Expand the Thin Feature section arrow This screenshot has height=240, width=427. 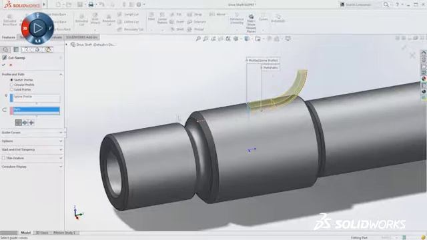(61, 158)
